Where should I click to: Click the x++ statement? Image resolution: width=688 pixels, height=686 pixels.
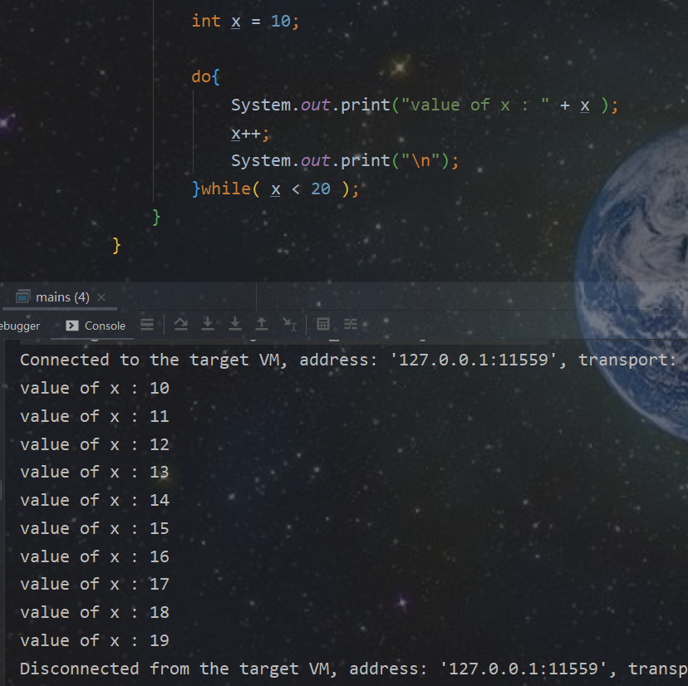pos(250,134)
